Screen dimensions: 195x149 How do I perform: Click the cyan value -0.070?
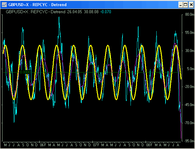[106, 12]
